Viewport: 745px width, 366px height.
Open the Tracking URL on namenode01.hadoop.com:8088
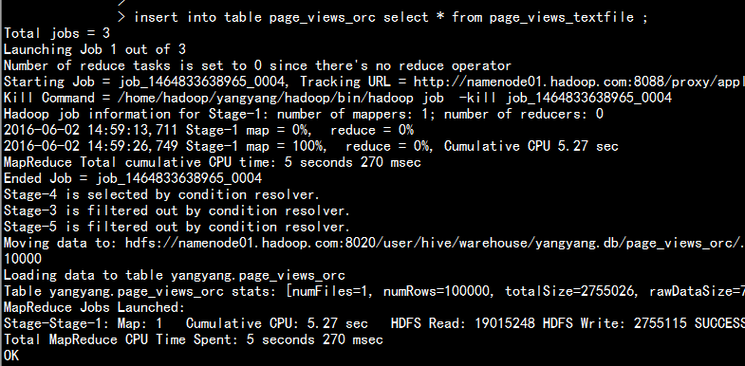[579, 82]
